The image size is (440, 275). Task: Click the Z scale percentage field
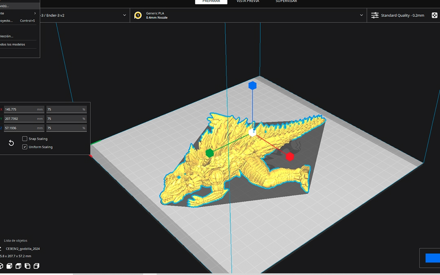[x=66, y=128]
